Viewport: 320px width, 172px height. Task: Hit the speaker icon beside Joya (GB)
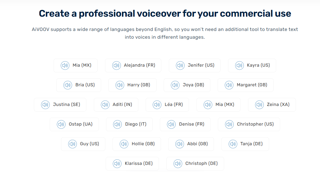[175, 85]
